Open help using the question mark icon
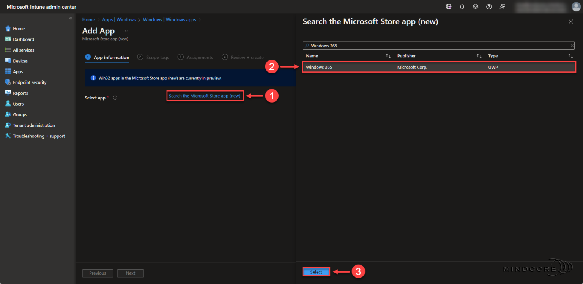 click(x=489, y=6)
